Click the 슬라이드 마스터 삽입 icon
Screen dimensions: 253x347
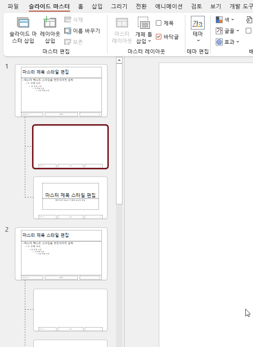click(x=23, y=22)
